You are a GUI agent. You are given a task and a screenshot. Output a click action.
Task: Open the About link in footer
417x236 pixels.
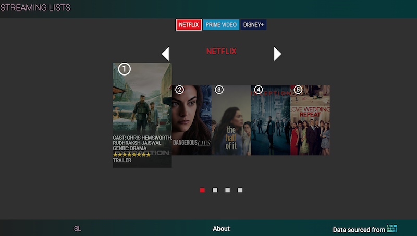221,229
